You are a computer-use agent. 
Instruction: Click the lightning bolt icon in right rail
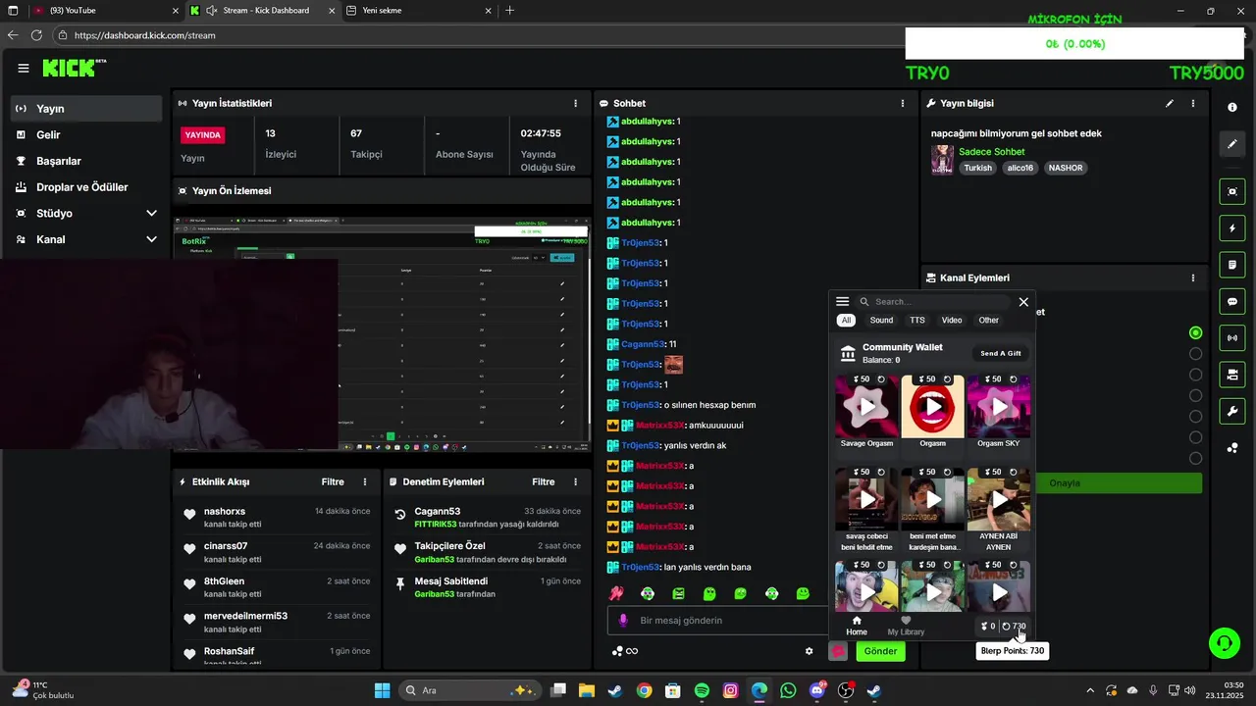click(1232, 228)
